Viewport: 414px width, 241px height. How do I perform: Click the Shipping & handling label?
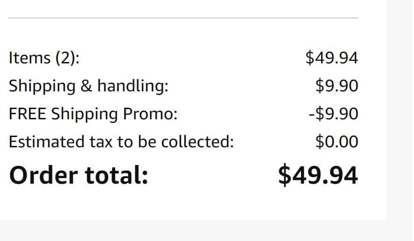(x=89, y=86)
